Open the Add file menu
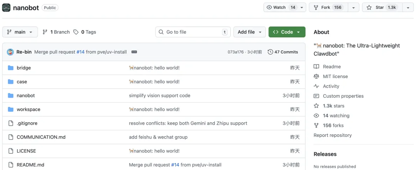The width and height of the screenshot is (416, 170). tap(250, 32)
